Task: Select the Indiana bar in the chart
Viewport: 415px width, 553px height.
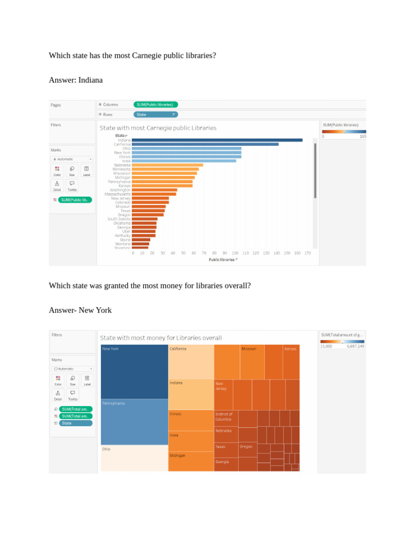Action: coord(217,140)
